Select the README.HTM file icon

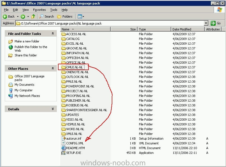[x=63, y=148]
